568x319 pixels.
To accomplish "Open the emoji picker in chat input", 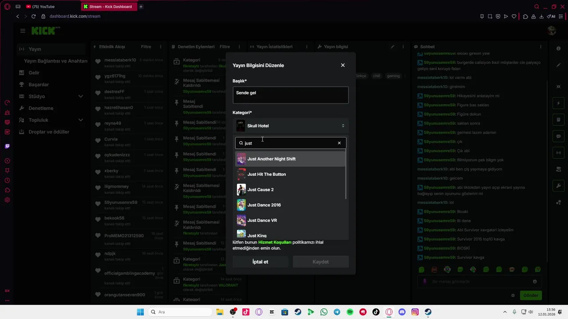I will (535, 282).
